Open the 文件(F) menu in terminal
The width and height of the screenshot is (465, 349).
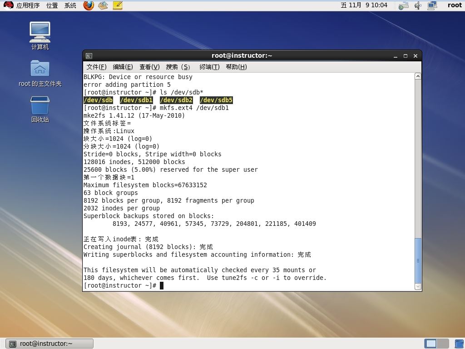pyautogui.click(x=96, y=67)
